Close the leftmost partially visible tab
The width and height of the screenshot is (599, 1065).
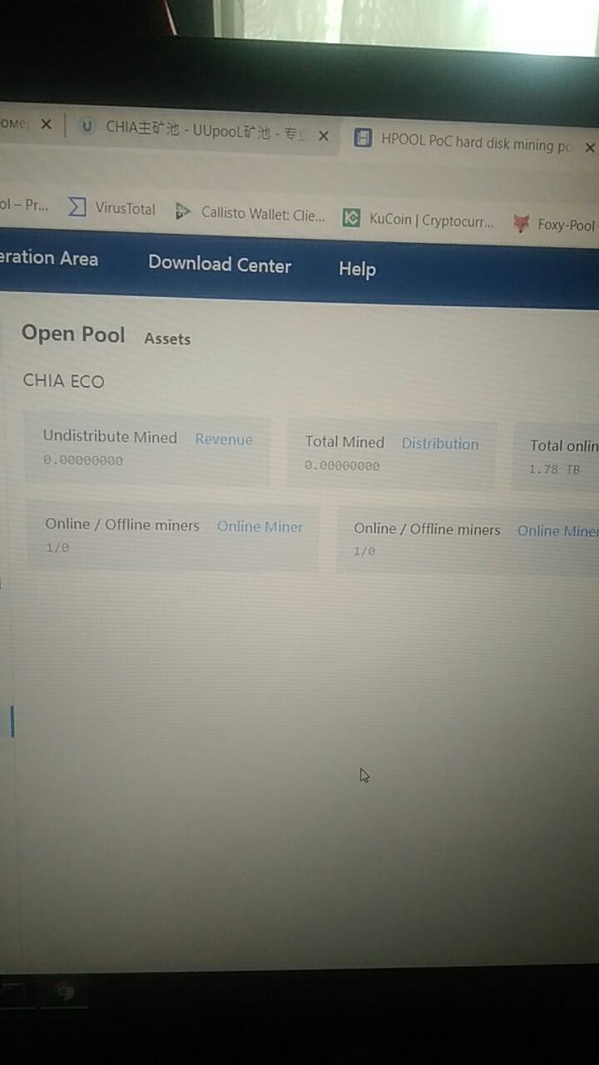tap(46, 124)
